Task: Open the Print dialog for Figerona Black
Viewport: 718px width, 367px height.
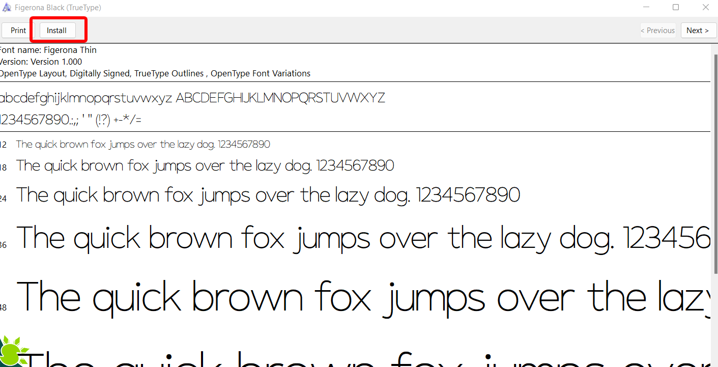Action: pyautogui.click(x=17, y=30)
